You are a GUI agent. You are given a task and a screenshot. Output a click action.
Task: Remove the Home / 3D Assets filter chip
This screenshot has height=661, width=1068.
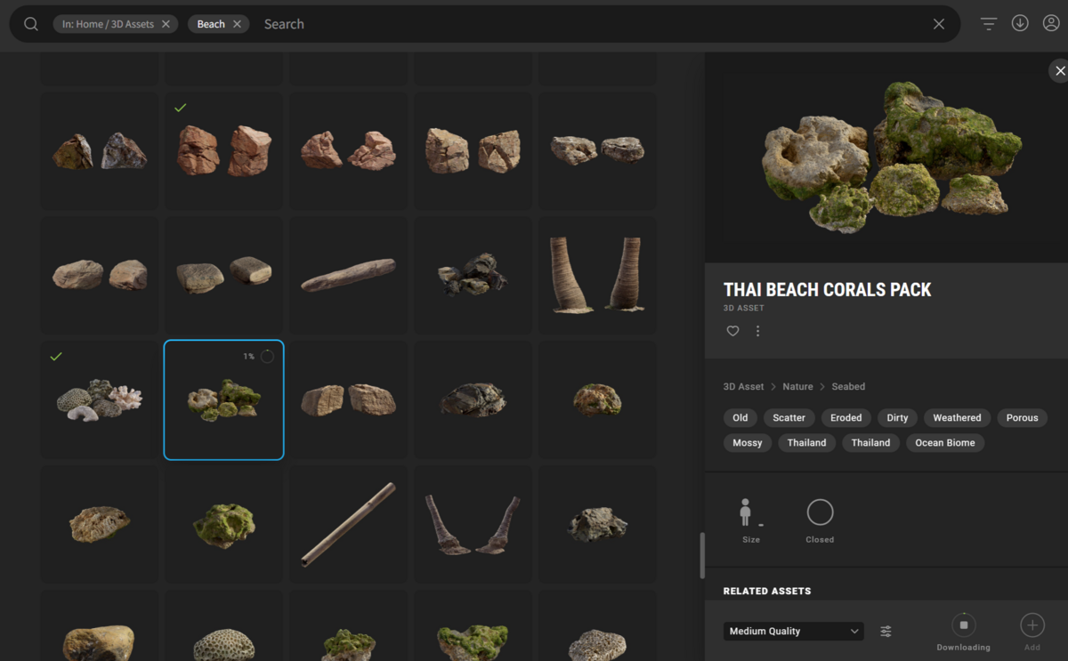(166, 24)
